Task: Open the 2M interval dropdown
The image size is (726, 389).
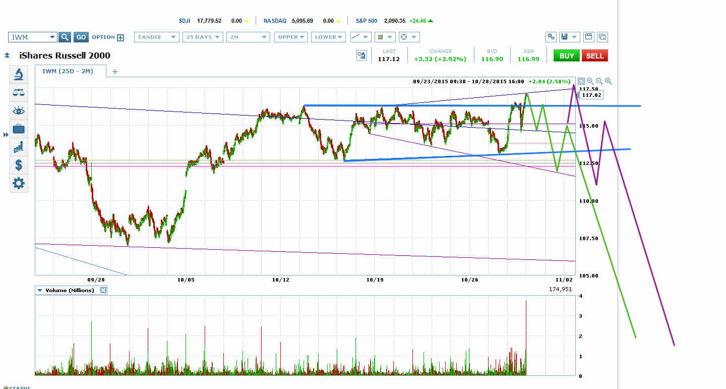Action: click(x=249, y=37)
